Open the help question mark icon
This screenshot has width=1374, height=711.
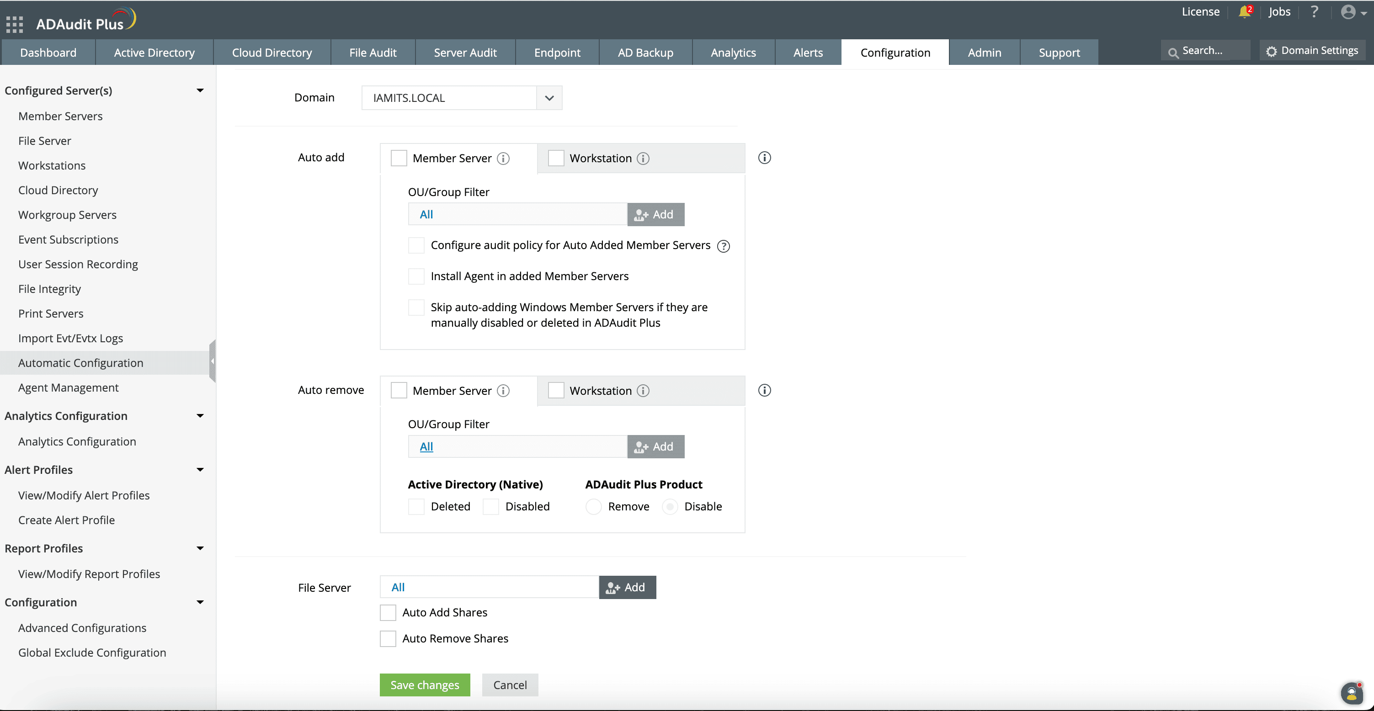[1314, 12]
